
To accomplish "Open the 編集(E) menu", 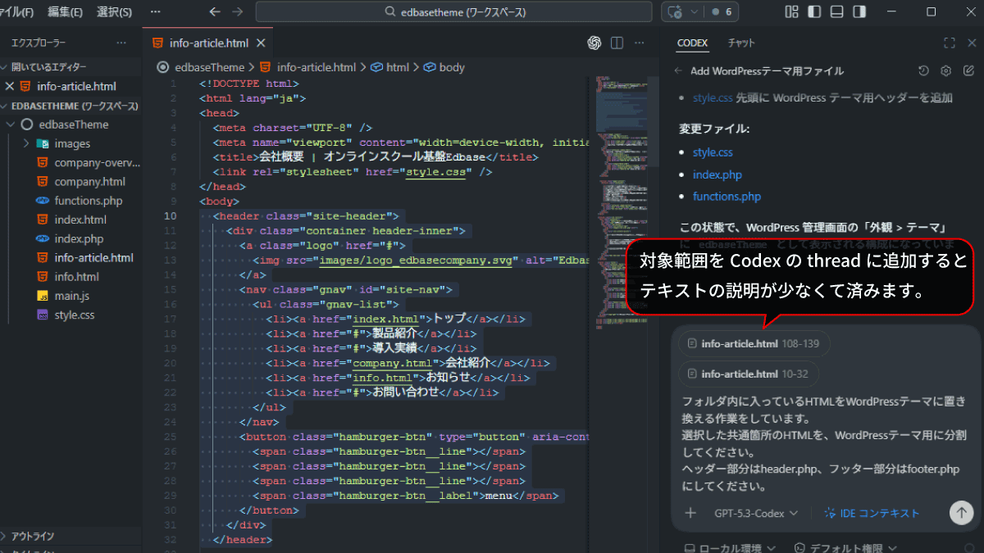I will [65, 12].
